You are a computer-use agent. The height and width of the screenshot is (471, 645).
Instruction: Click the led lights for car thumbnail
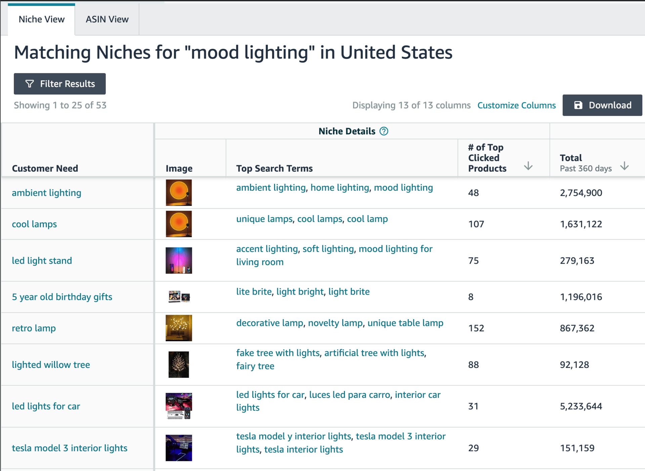179,406
